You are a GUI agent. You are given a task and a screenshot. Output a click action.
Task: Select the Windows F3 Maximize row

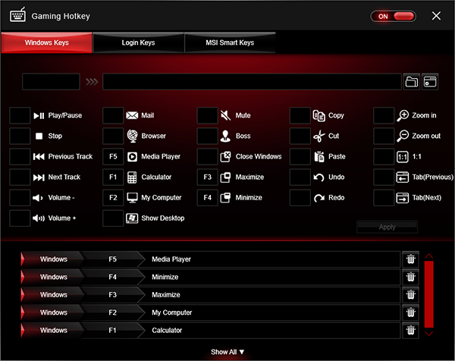[211, 295]
